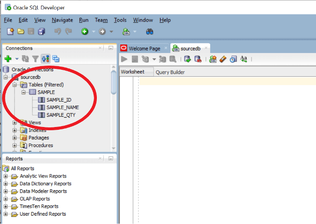Open the New Connection dropdown arrow

point(17,59)
